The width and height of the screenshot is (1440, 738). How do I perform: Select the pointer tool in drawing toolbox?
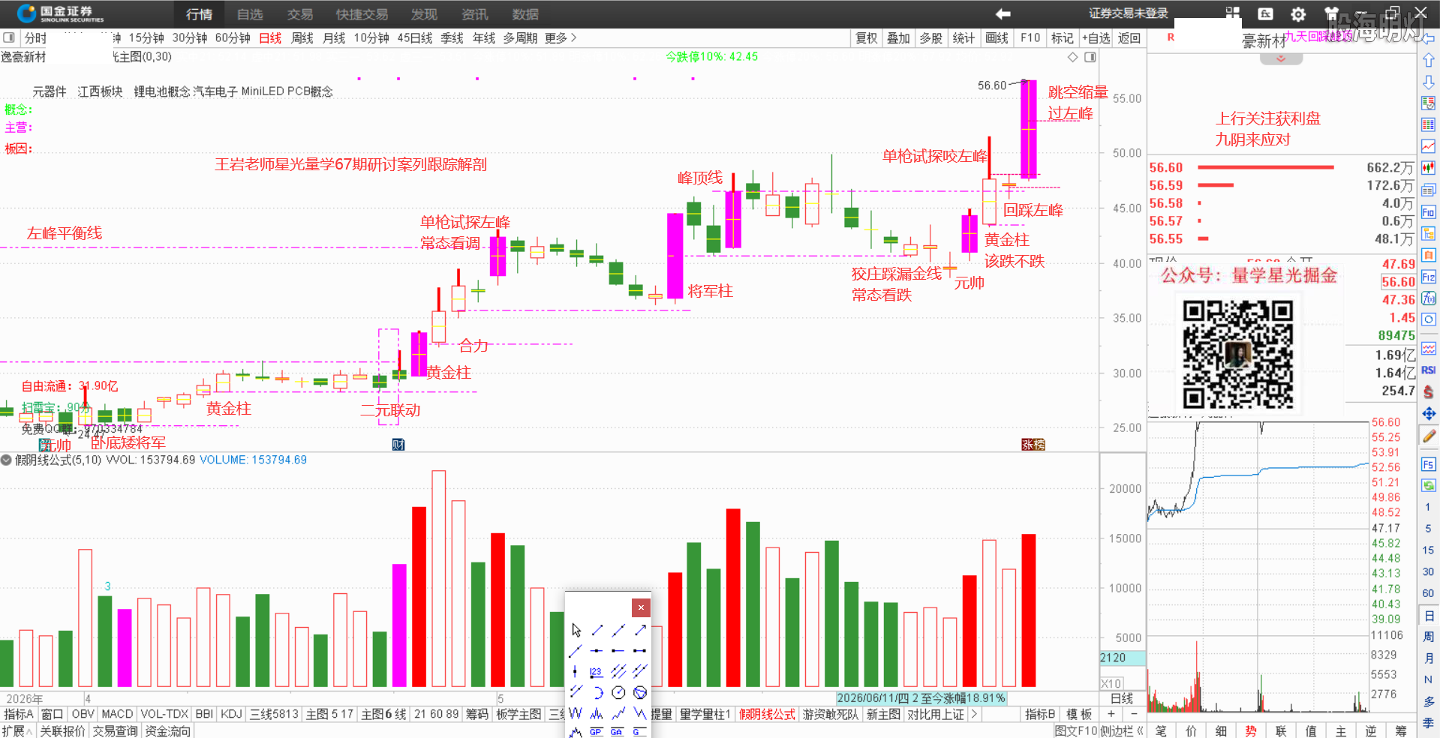tap(576, 630)
